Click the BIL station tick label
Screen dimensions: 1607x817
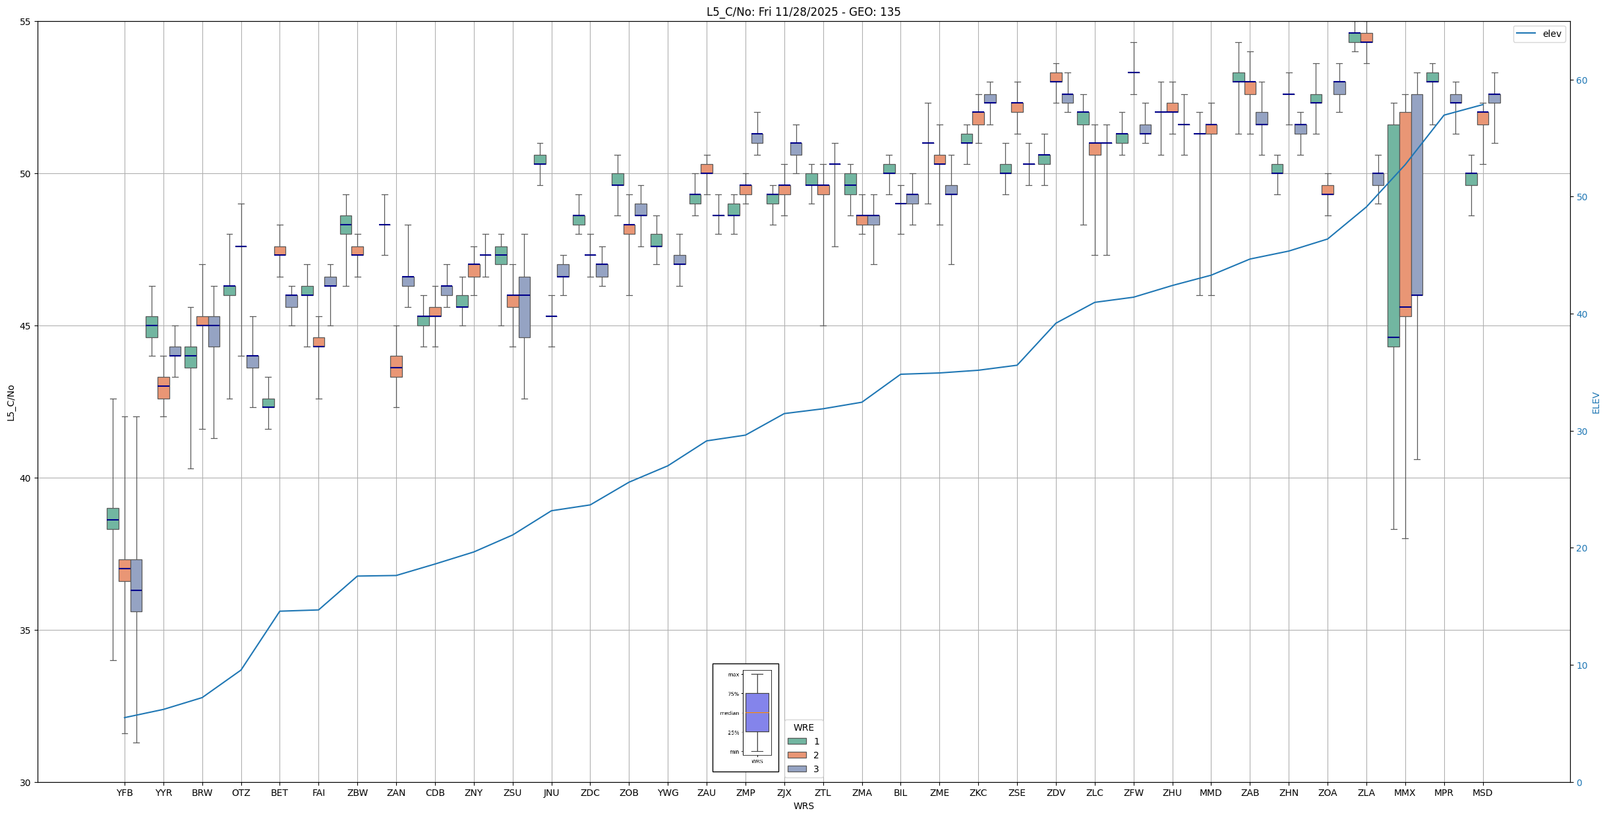[x=900, y=793]
